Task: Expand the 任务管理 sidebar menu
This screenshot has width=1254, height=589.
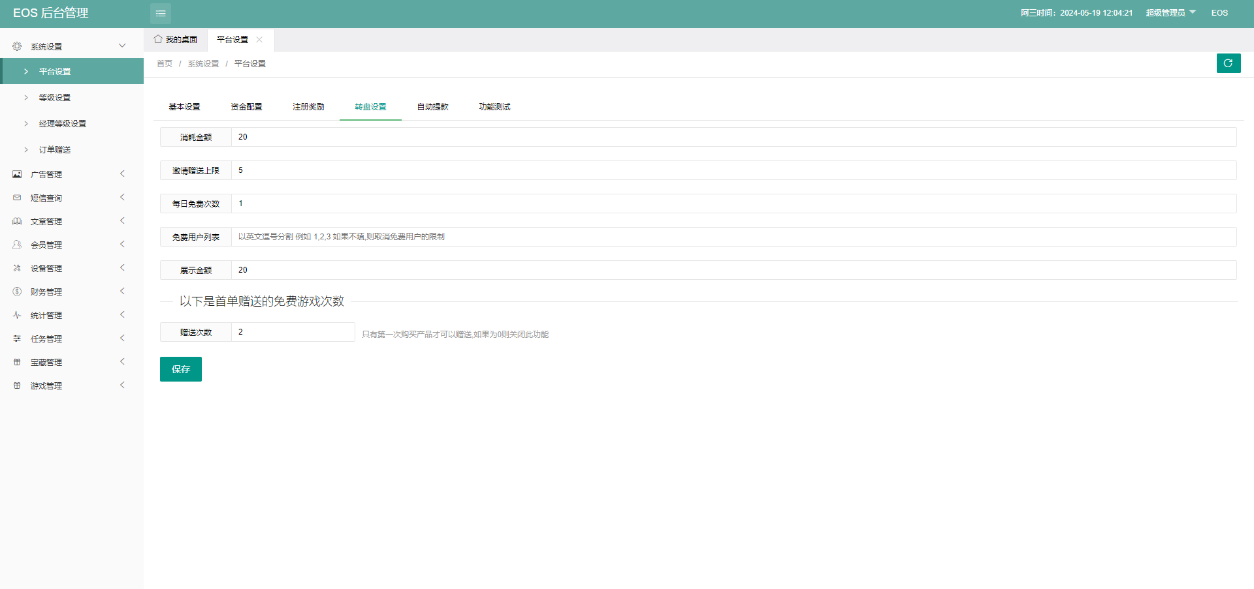Action: [x=72, y=339]
